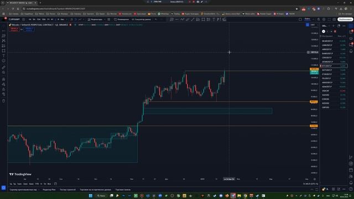354x199 pixels.
Task: Select the text annotation tool
Action: (x=3, y=56)
